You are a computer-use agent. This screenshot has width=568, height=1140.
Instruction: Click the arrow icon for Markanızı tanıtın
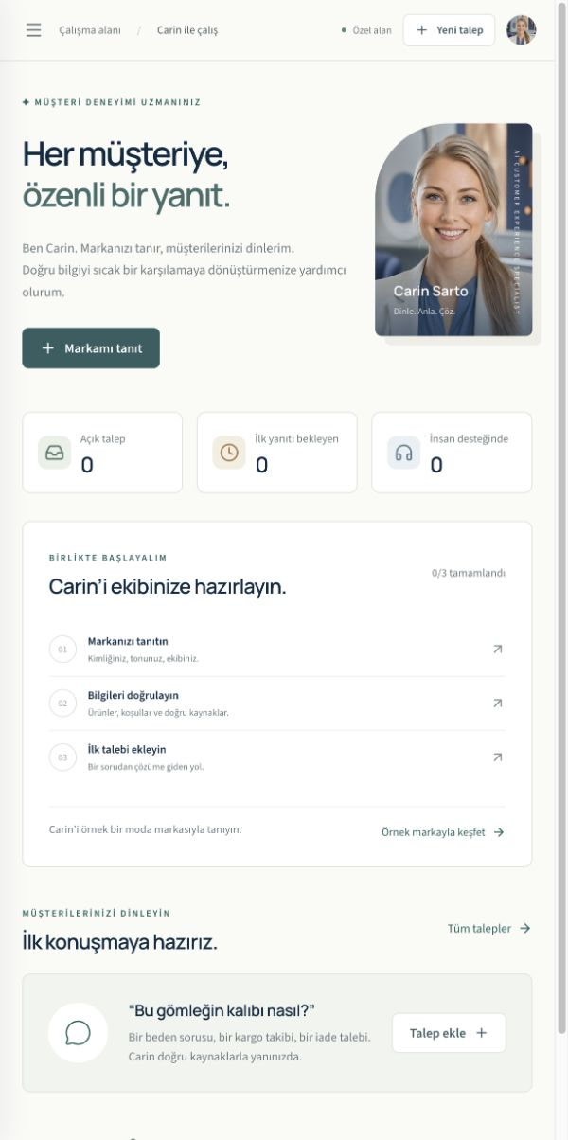pos(498,650)
